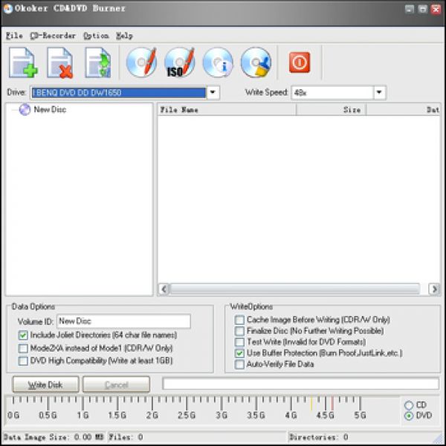Open the CD-Recorder menu
Image resolution: width=446 pixels, height=446 pixels.
[53, 36]
